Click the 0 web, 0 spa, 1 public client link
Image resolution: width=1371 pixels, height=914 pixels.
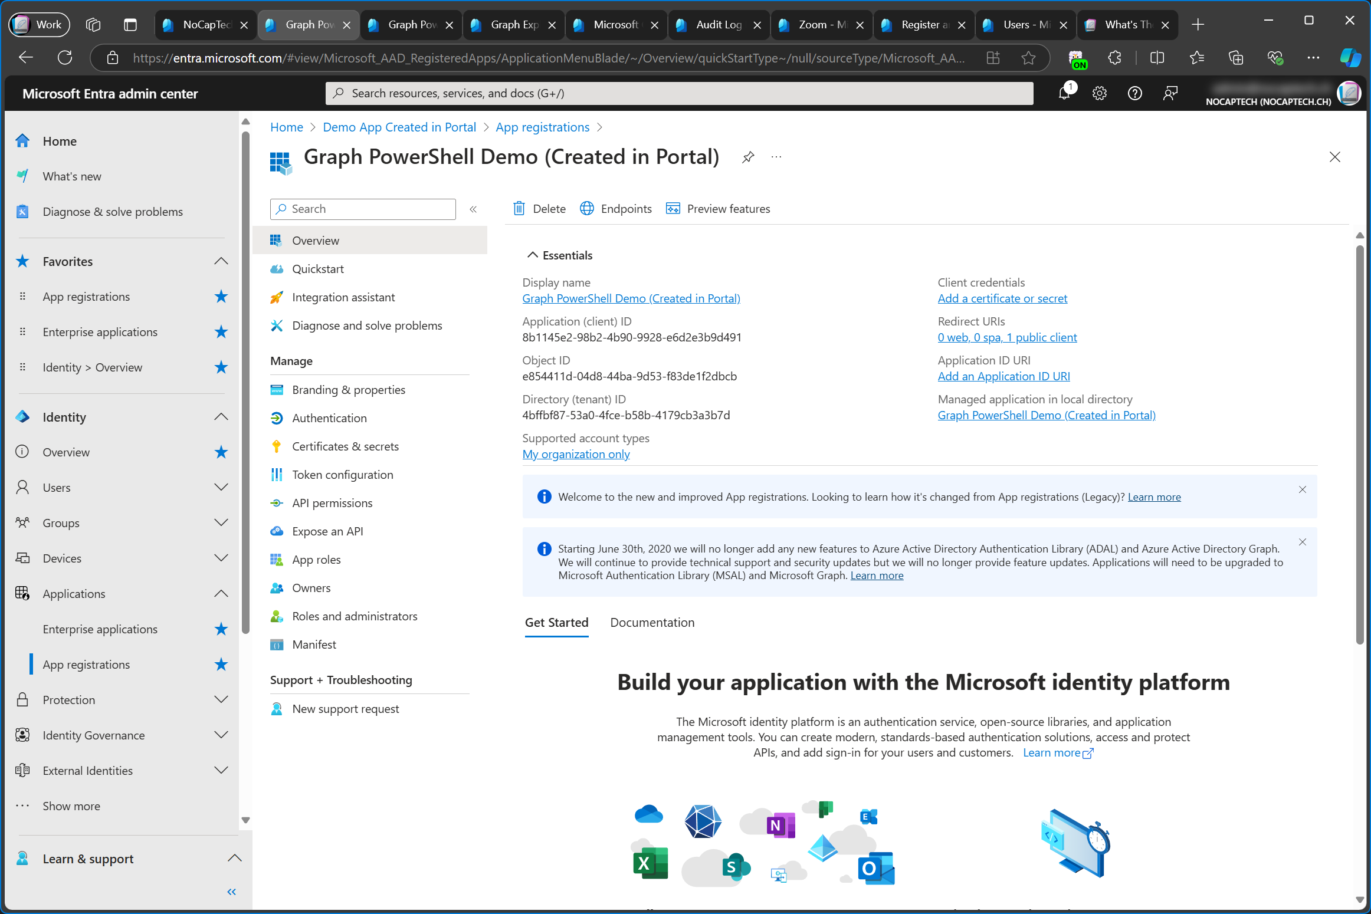point(1007,337)
